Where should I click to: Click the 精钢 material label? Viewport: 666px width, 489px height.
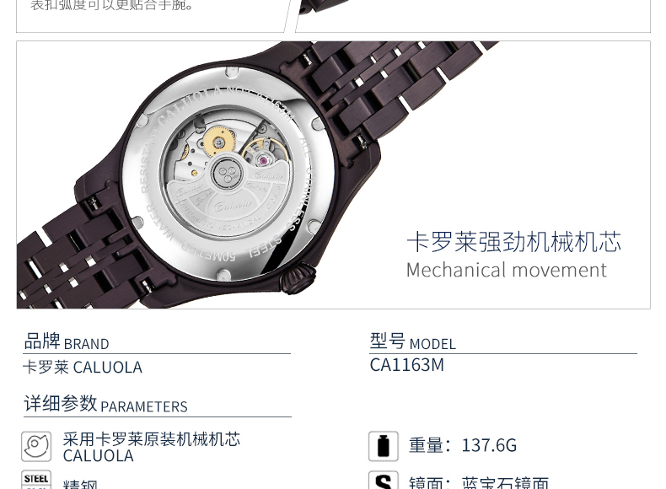[x=80, y=484]
